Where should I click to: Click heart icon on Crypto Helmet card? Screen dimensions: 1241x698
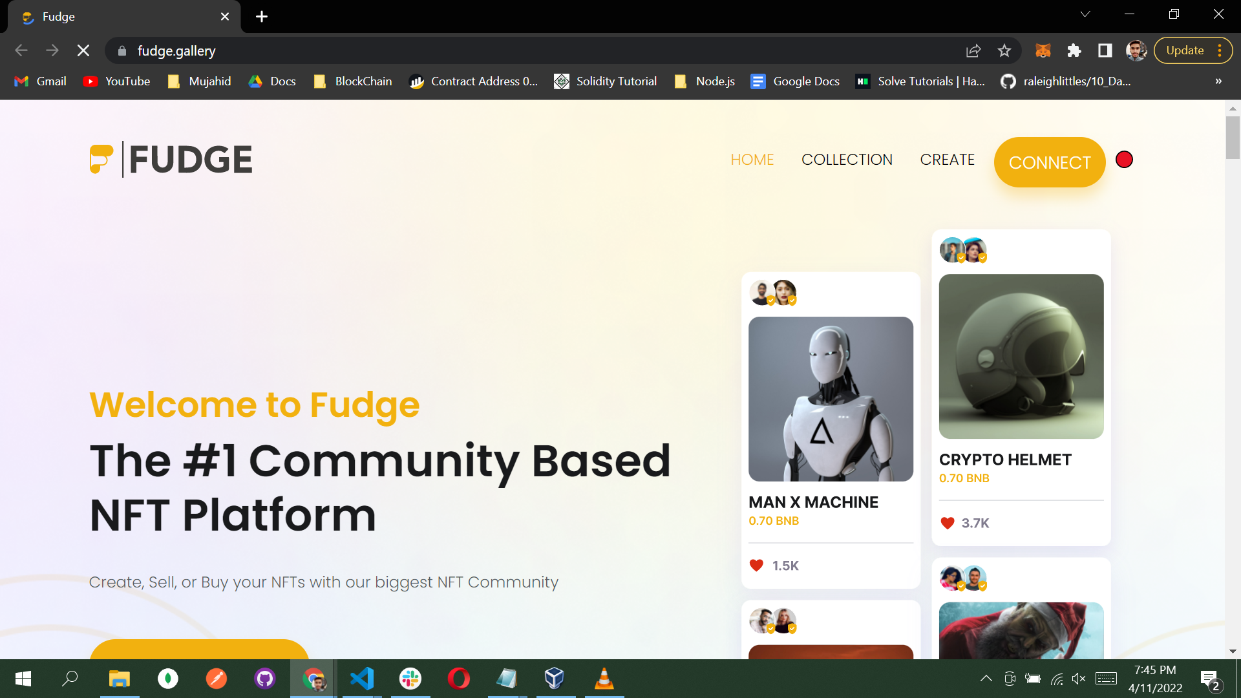947,523
